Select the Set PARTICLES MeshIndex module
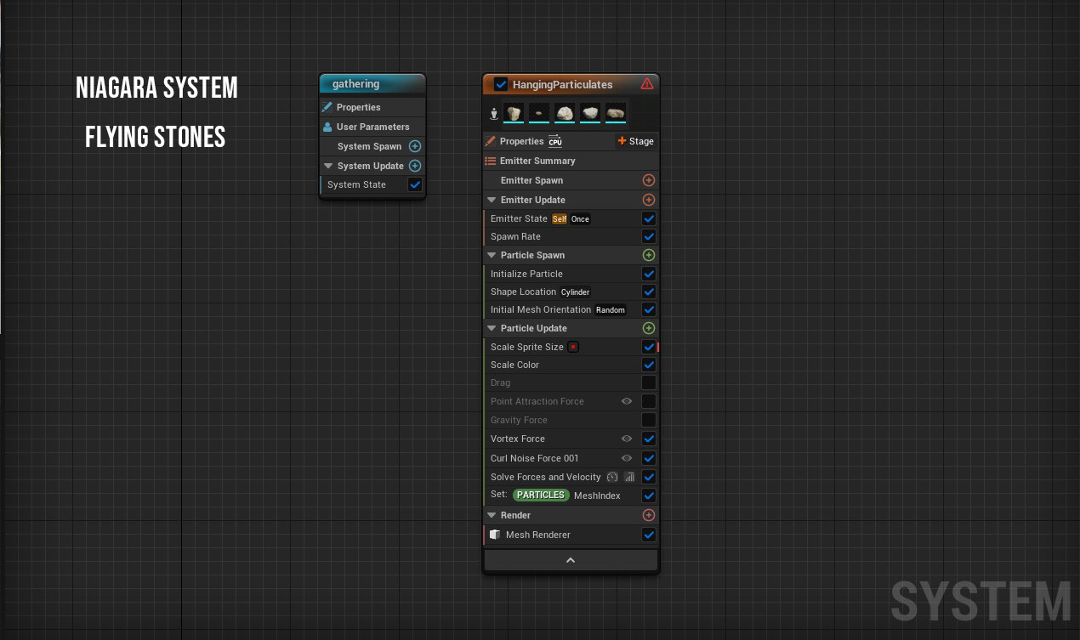Viewport: 1080px width, 640px height. point(571,495)
